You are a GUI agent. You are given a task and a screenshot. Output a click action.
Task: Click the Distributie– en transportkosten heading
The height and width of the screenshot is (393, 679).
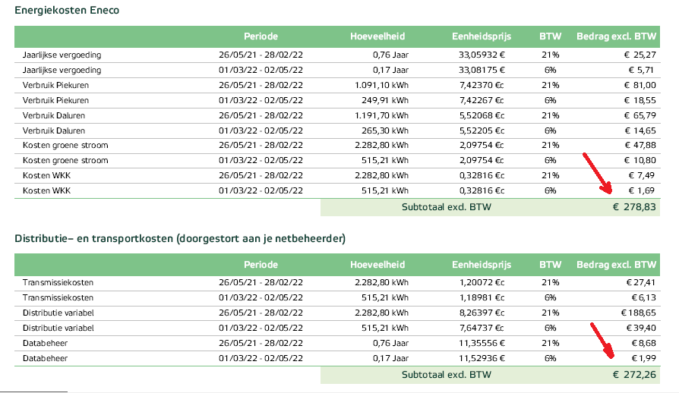point(180,238)
